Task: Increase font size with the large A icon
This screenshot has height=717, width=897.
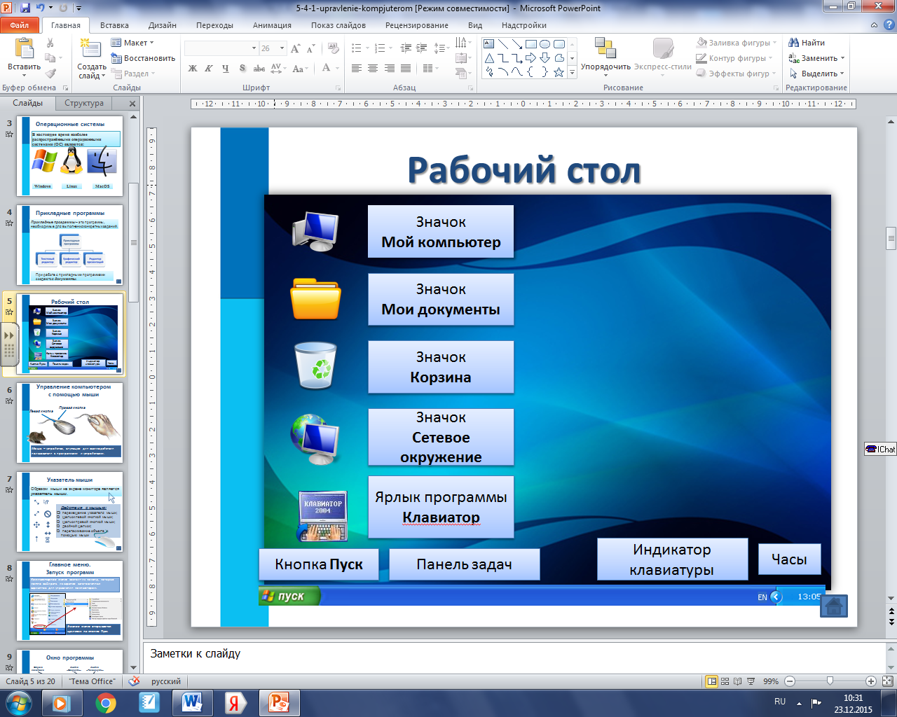Action: point(296,48)
